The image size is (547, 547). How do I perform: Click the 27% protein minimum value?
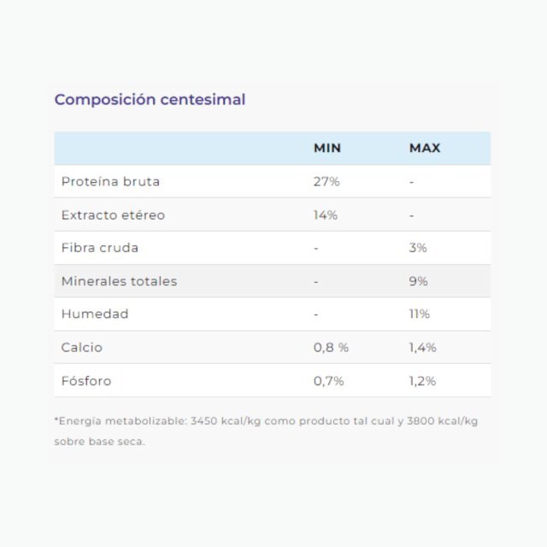326,182
